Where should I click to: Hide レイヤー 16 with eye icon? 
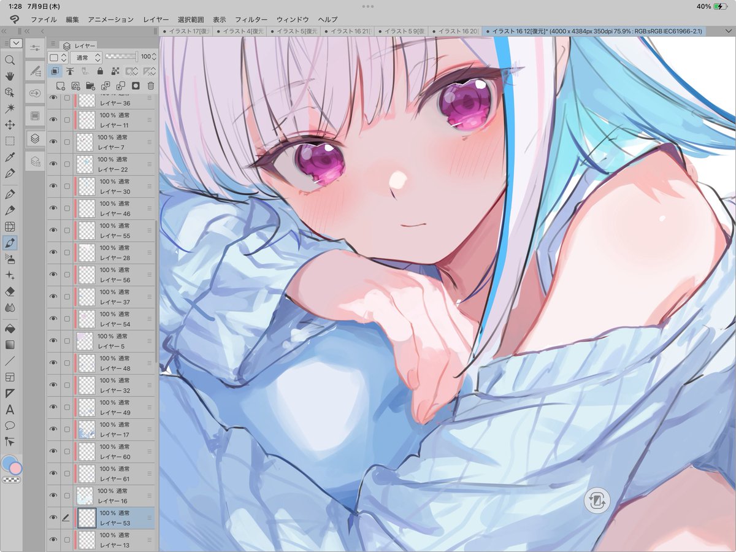53,495
